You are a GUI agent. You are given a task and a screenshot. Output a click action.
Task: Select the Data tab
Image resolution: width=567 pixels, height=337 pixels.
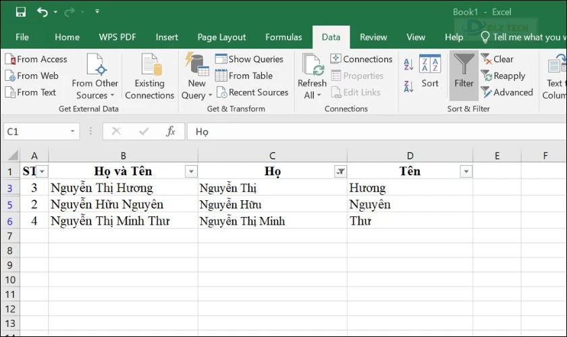pos(331,37)
